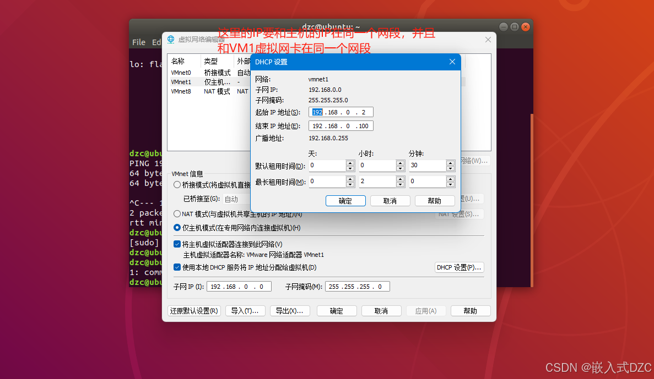The height and width of the screenshot is (379, 654).
Task: Decrease maximum lease hours value
Action: coord(401,184)
